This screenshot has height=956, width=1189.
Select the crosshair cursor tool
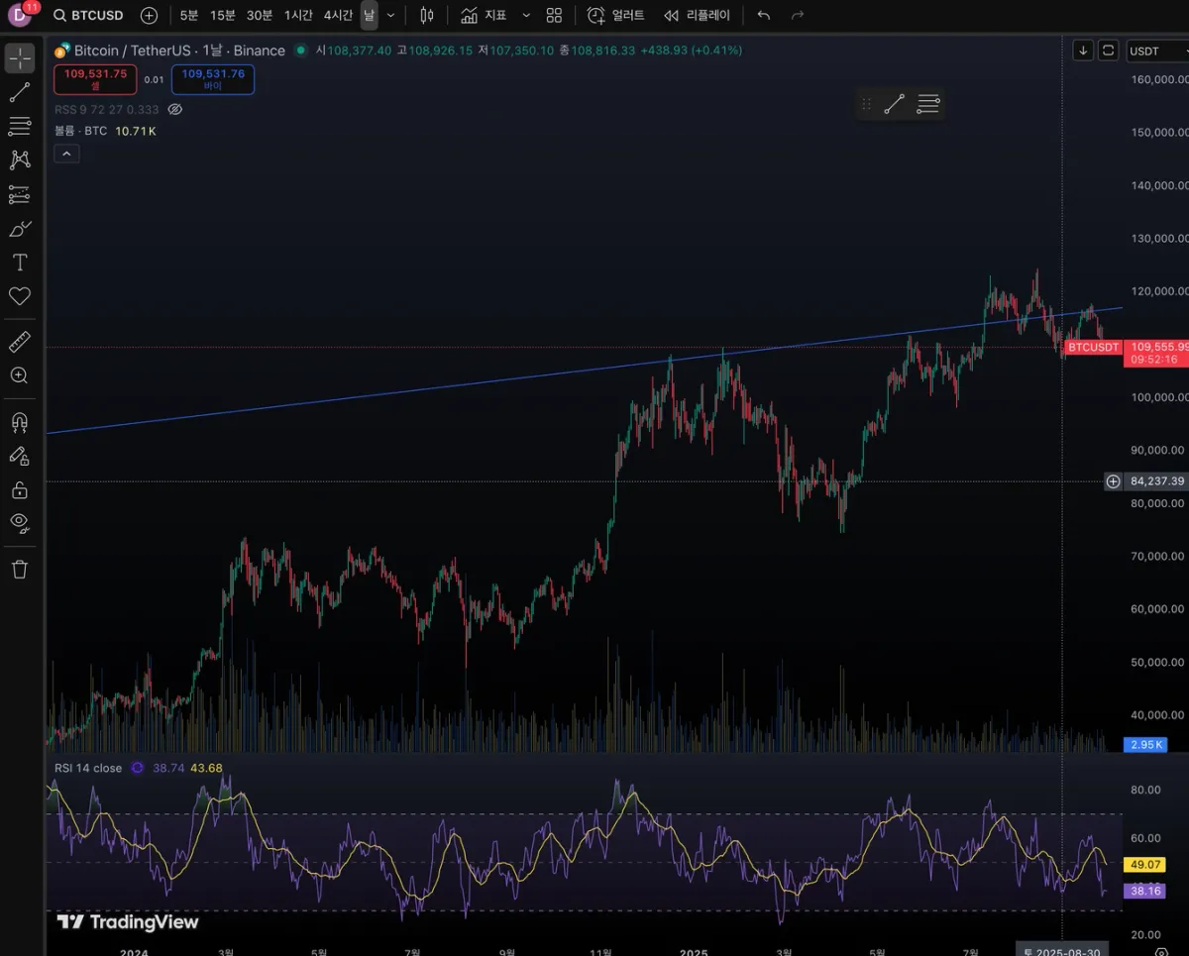[x=19, y=58]
